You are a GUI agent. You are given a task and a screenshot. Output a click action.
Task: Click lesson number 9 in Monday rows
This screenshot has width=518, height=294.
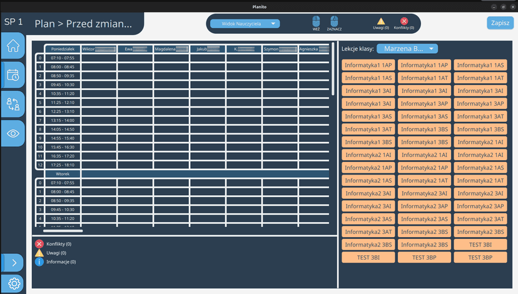point(40,138)
